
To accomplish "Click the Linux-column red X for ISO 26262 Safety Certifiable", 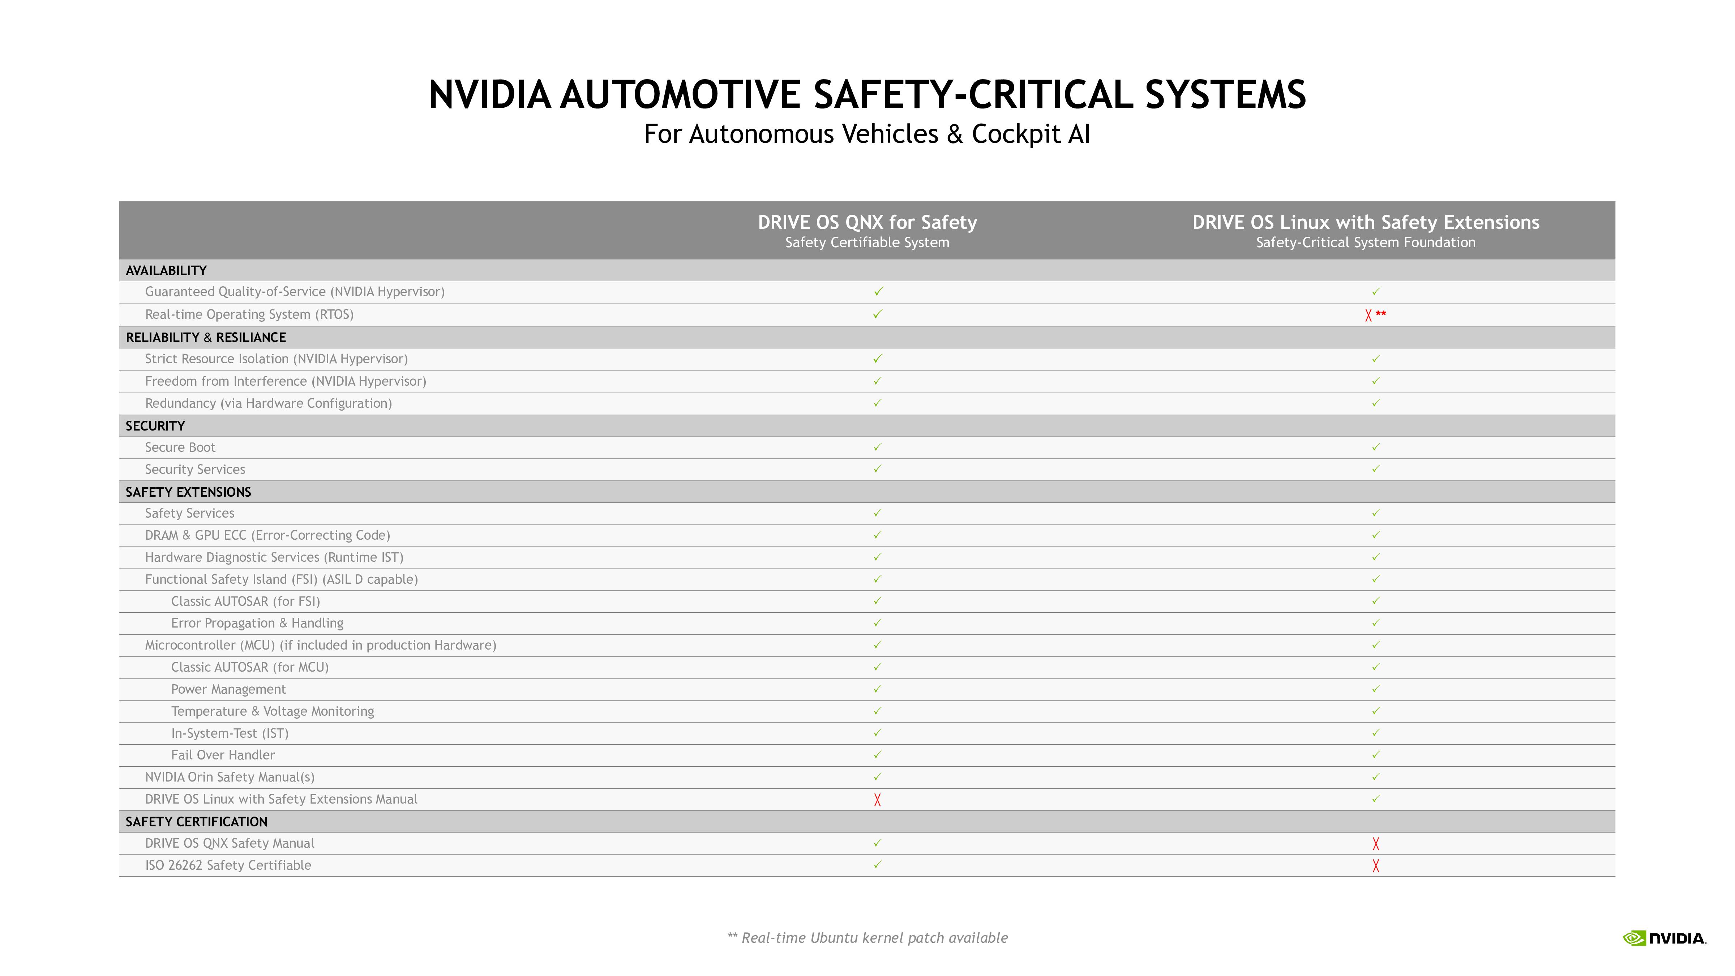I will pyautogui.click(x=1376, y=865).
